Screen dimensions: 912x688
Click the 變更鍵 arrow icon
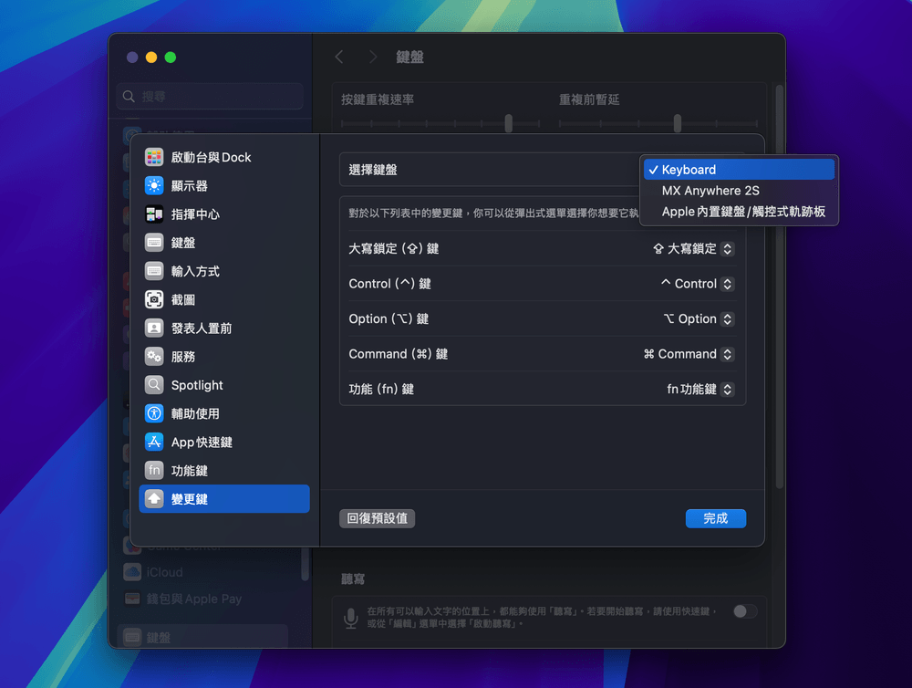pos(154,499)
